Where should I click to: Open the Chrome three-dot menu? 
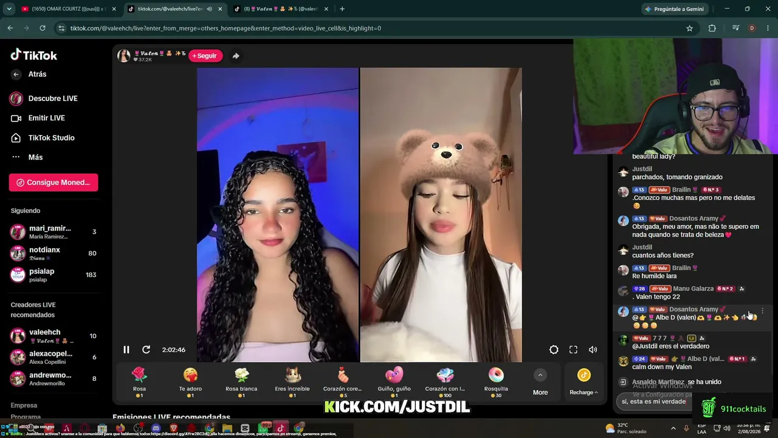click(767, 28)
